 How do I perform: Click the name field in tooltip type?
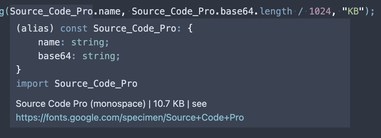pos(49,42)
